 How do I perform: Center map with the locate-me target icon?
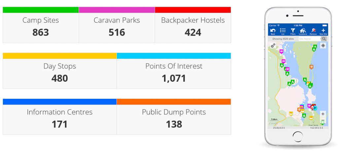point(323,45)
